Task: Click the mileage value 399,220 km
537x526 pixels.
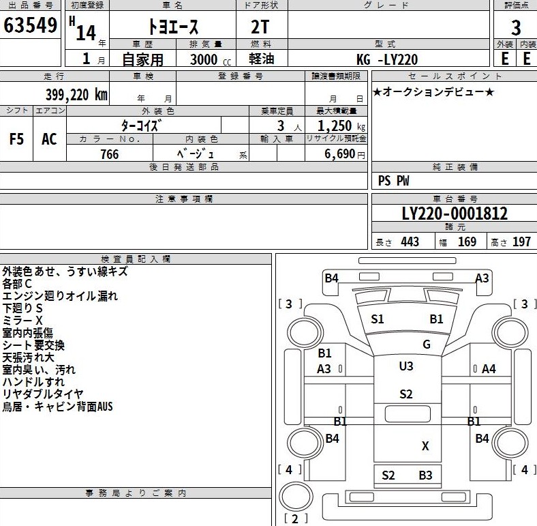Action: pos(77,95)
